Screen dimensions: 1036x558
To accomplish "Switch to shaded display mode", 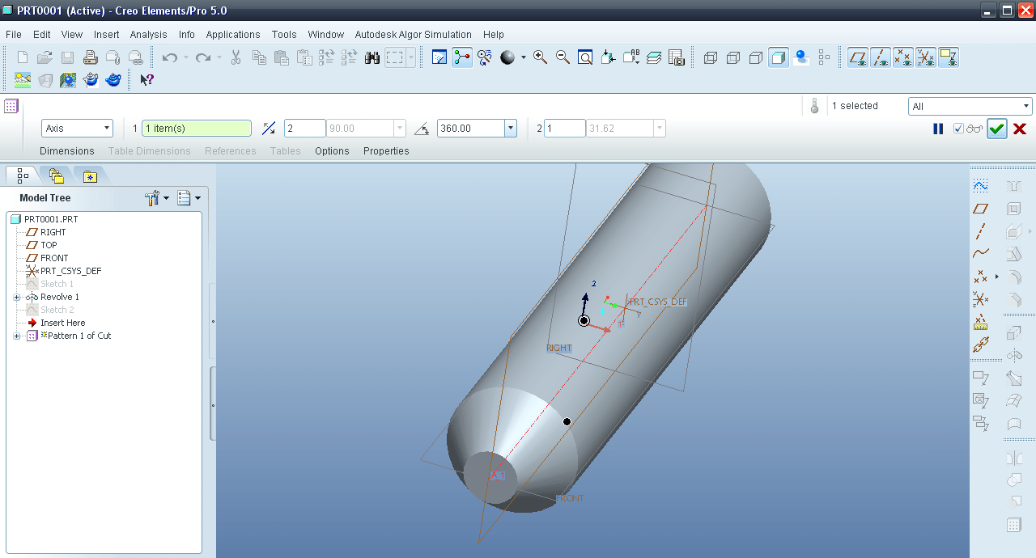I will (779, 57).
